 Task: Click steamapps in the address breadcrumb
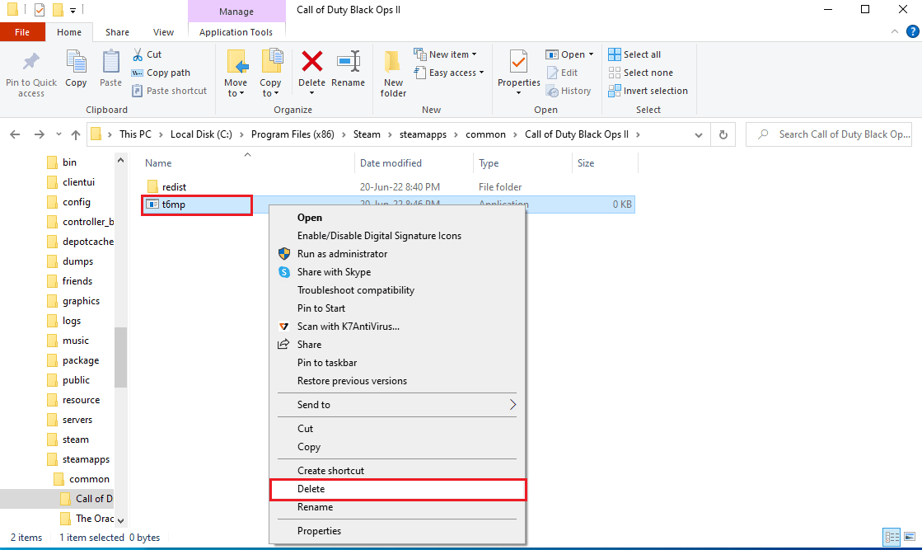tap(423, 134)
